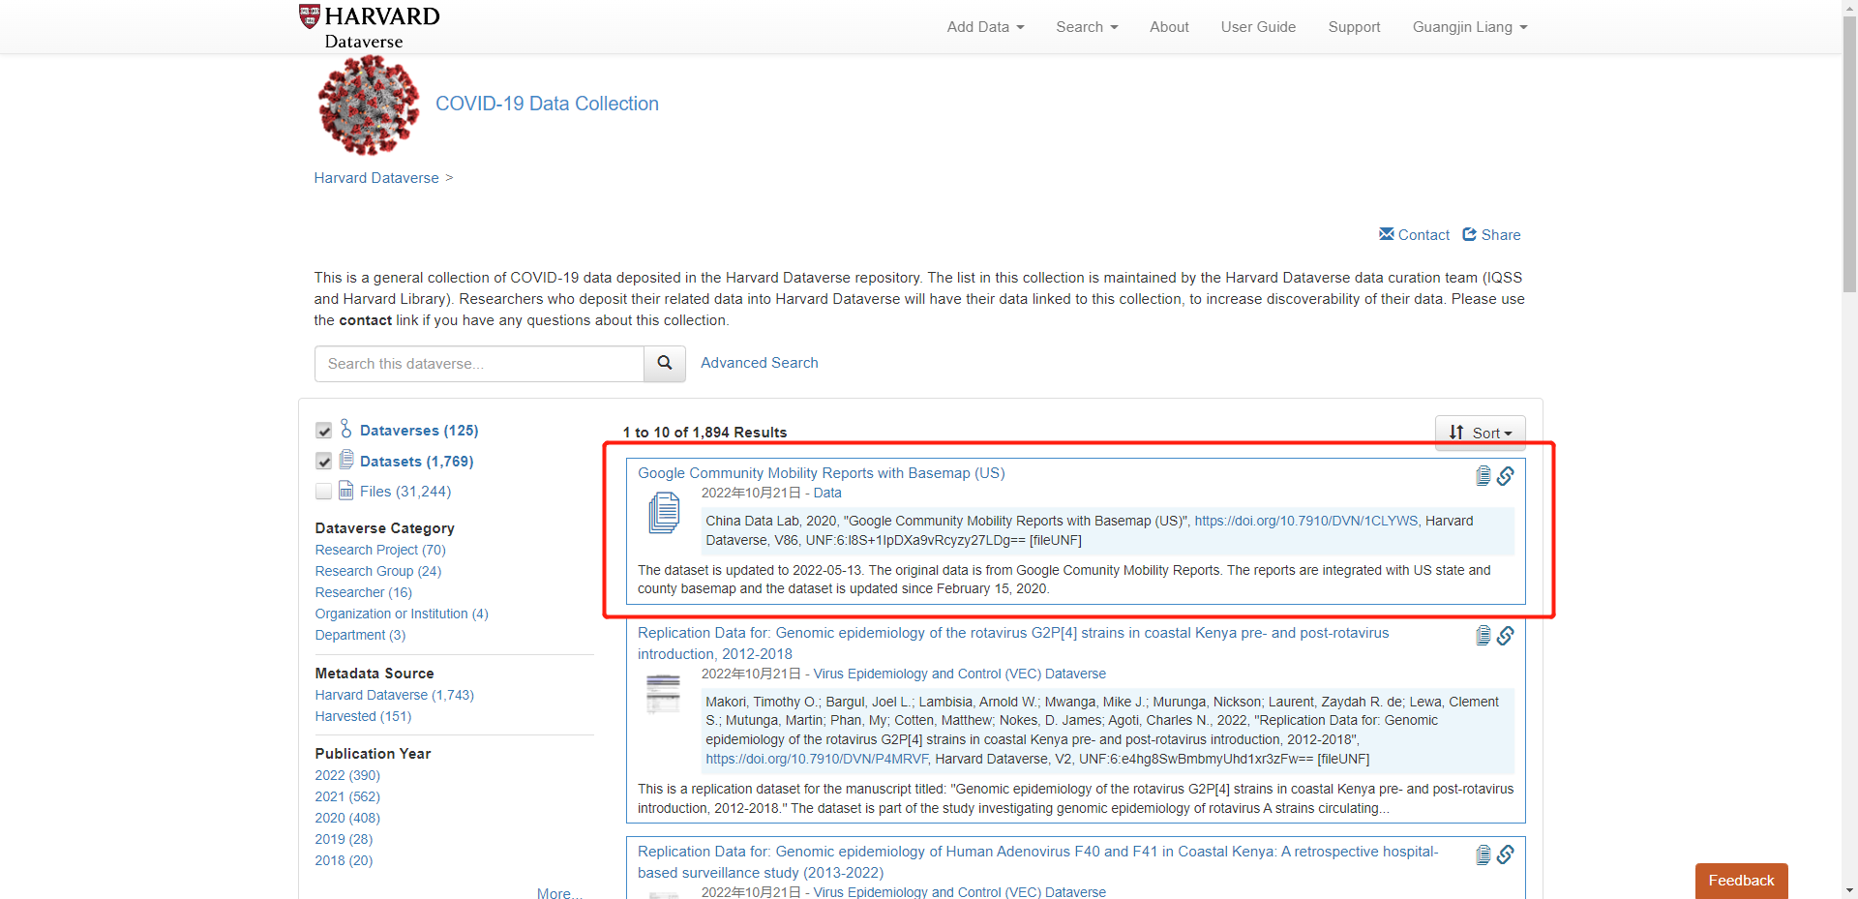
Task: Click the COVID-19 virus collection image
Action: coord(369,105)
